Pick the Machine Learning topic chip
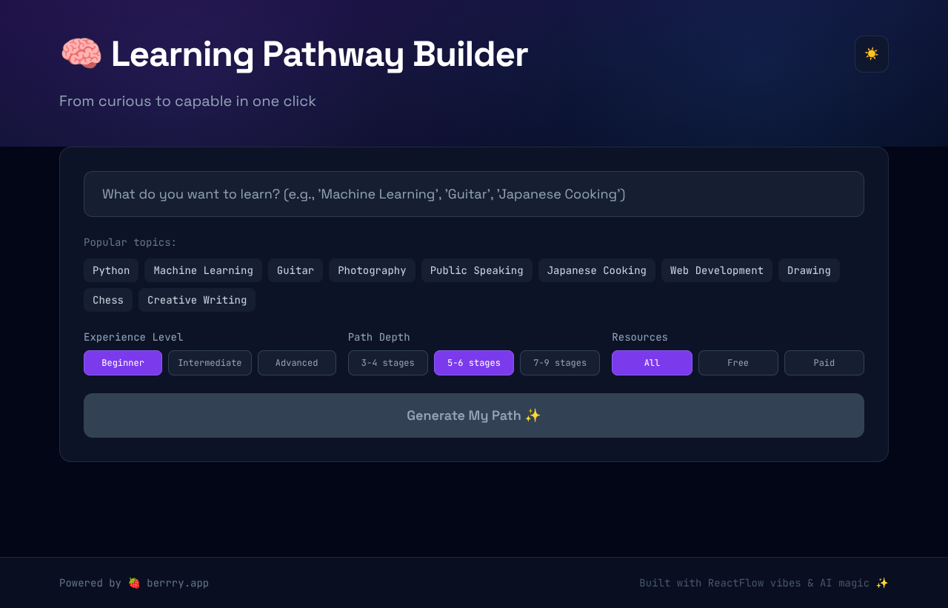Viewport: 948px width, 608px height. tap(203, 270)
